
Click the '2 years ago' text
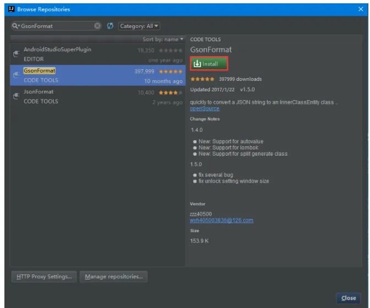click(167, 102)
